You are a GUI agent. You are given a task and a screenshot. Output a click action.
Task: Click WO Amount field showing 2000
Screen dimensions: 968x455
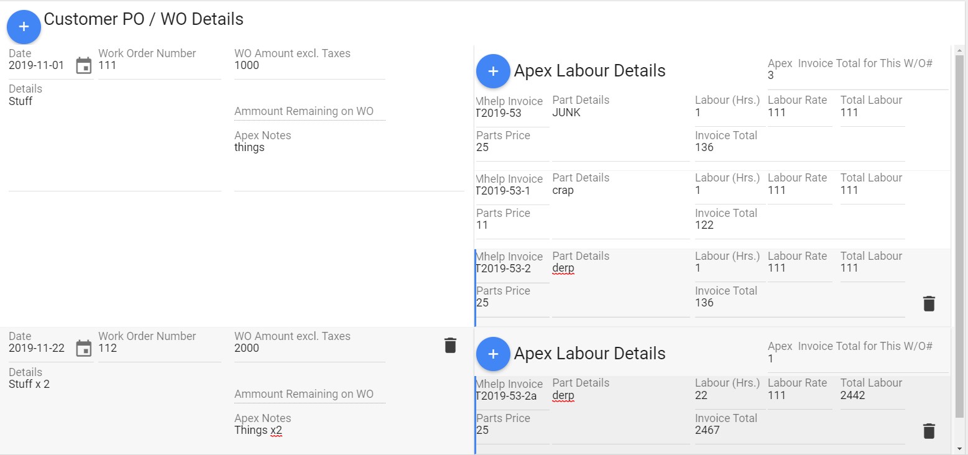coord(309,349)
